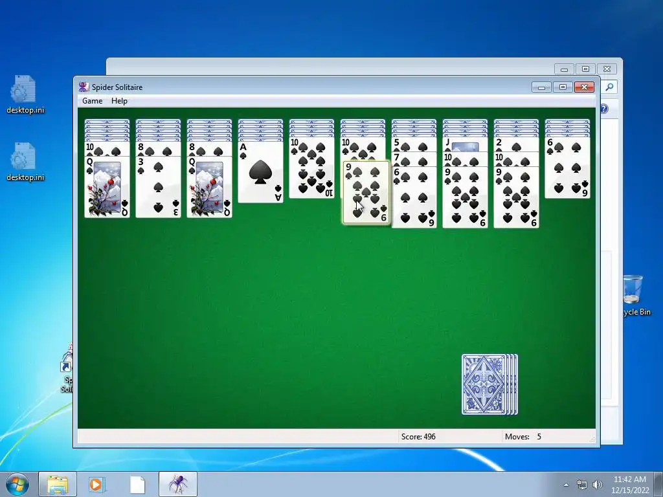
Task: Click the 7 of spades card
Action: tap(414, 159)
